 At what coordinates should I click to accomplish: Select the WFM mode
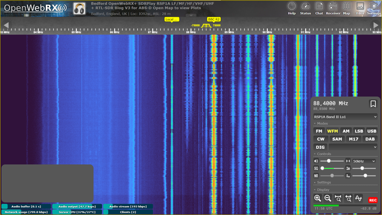click(x=332, y=131)
